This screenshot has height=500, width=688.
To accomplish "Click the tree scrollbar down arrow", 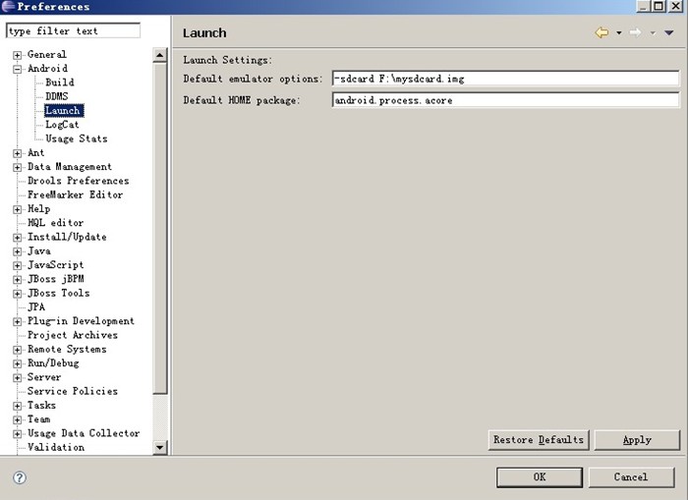I will [x=159, y=448].
